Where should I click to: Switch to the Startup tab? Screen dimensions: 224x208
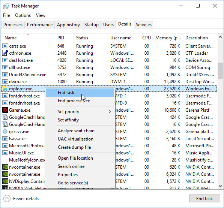[x=92, y=25]
